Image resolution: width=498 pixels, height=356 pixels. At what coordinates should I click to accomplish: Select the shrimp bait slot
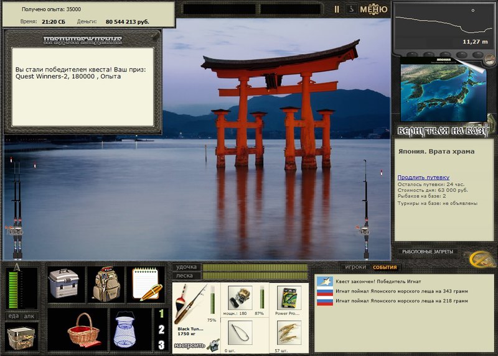pyautogui.click(x=289, y=333)
